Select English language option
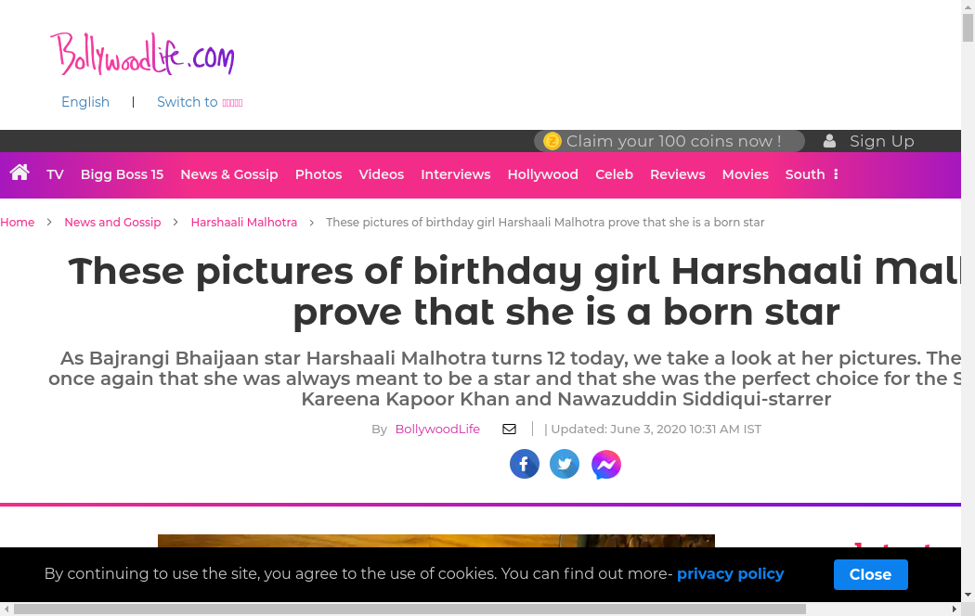This screenshot has width=975, height=616. tap(85, 102)
